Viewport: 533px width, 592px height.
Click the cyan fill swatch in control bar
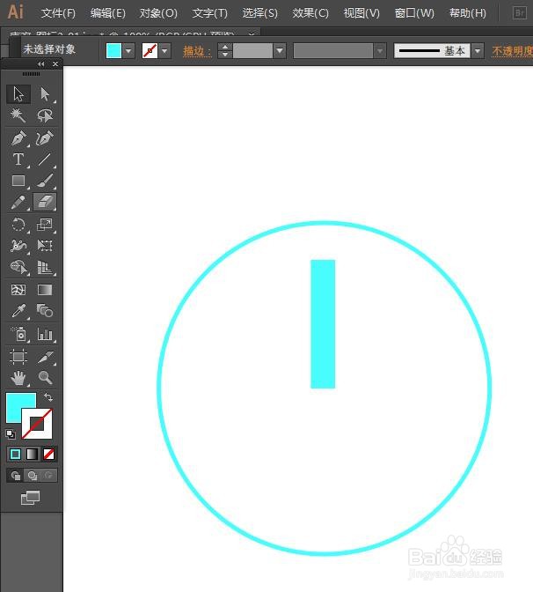point(113,50)
